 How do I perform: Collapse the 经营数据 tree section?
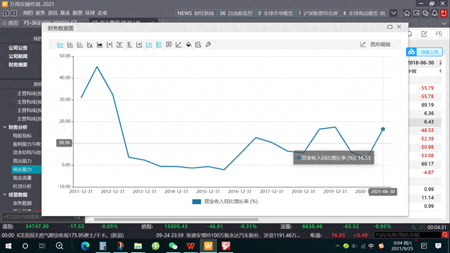click(x=4, y=195)
